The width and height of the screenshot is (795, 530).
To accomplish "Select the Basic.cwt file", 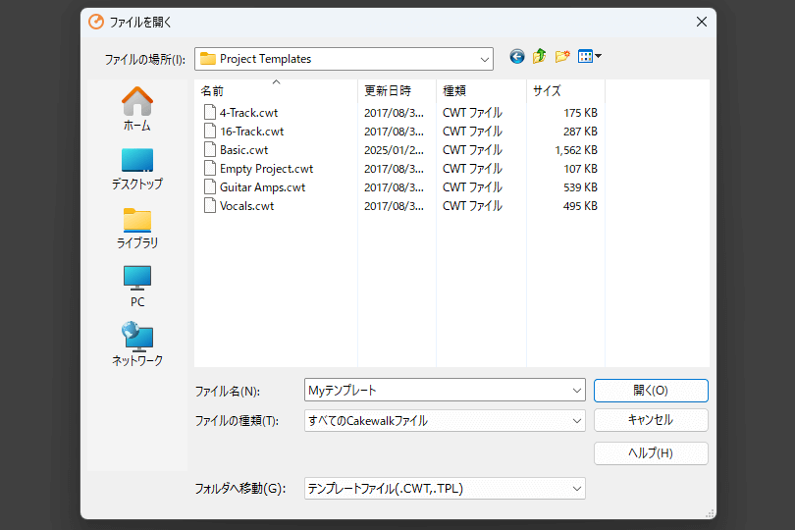I will coord(243,150).
